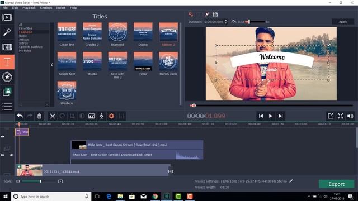Collapse titles category panel chevron

[x=52, y=65]
